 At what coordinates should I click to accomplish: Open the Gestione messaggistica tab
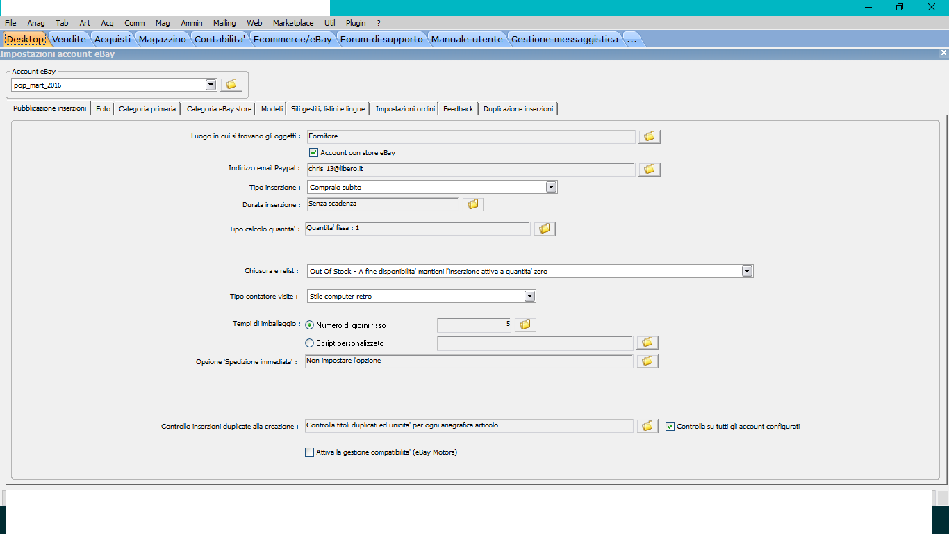point(565,40)
